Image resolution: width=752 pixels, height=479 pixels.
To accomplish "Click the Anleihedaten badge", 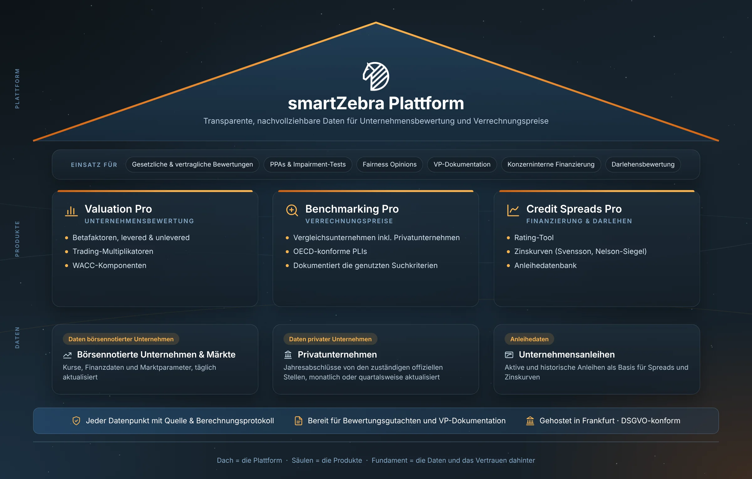I will 529,339.
